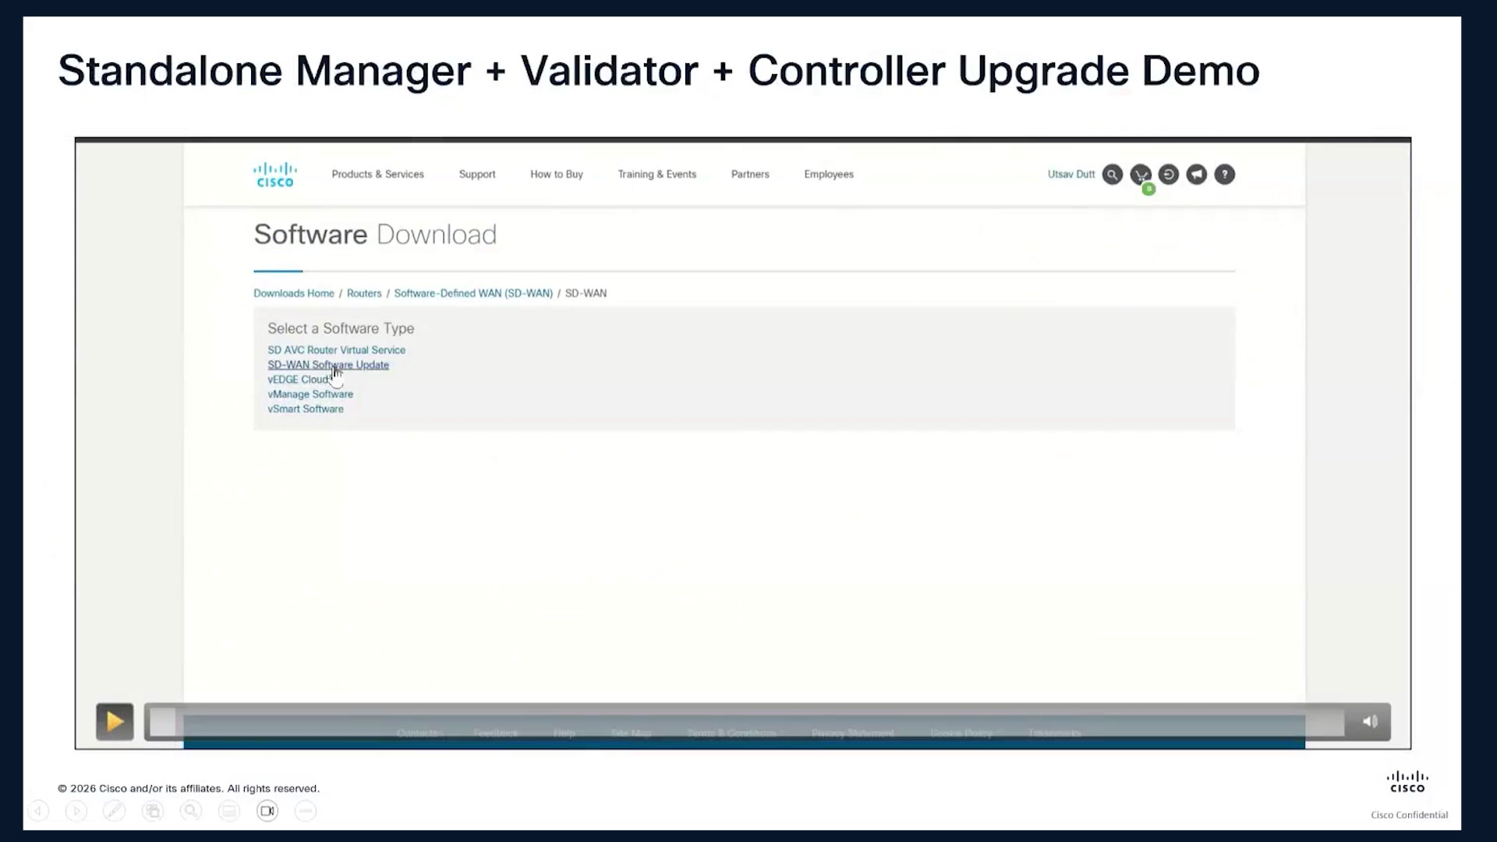Open the see-all-slides icon
The width and height of the screenshot is (1497, 842).
(x=153, y=811)
